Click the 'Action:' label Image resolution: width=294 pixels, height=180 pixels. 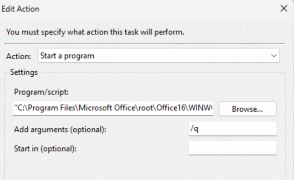click(19, 56)
